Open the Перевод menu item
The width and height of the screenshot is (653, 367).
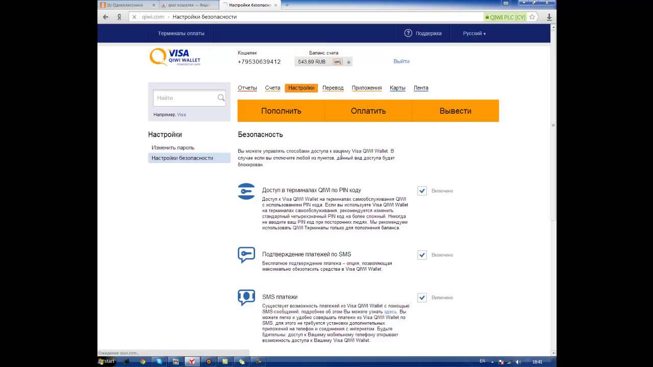(333, 88)
